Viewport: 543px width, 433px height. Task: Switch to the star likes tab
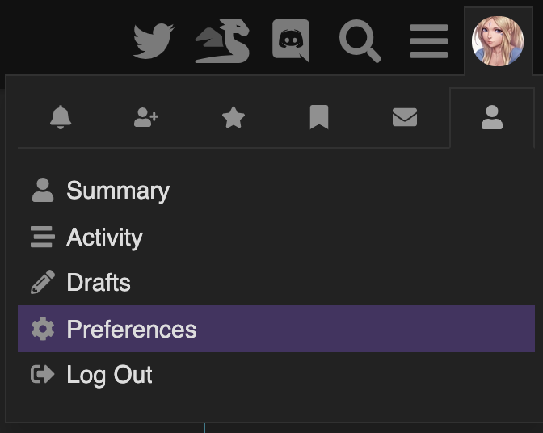click(x=234, y=118)
